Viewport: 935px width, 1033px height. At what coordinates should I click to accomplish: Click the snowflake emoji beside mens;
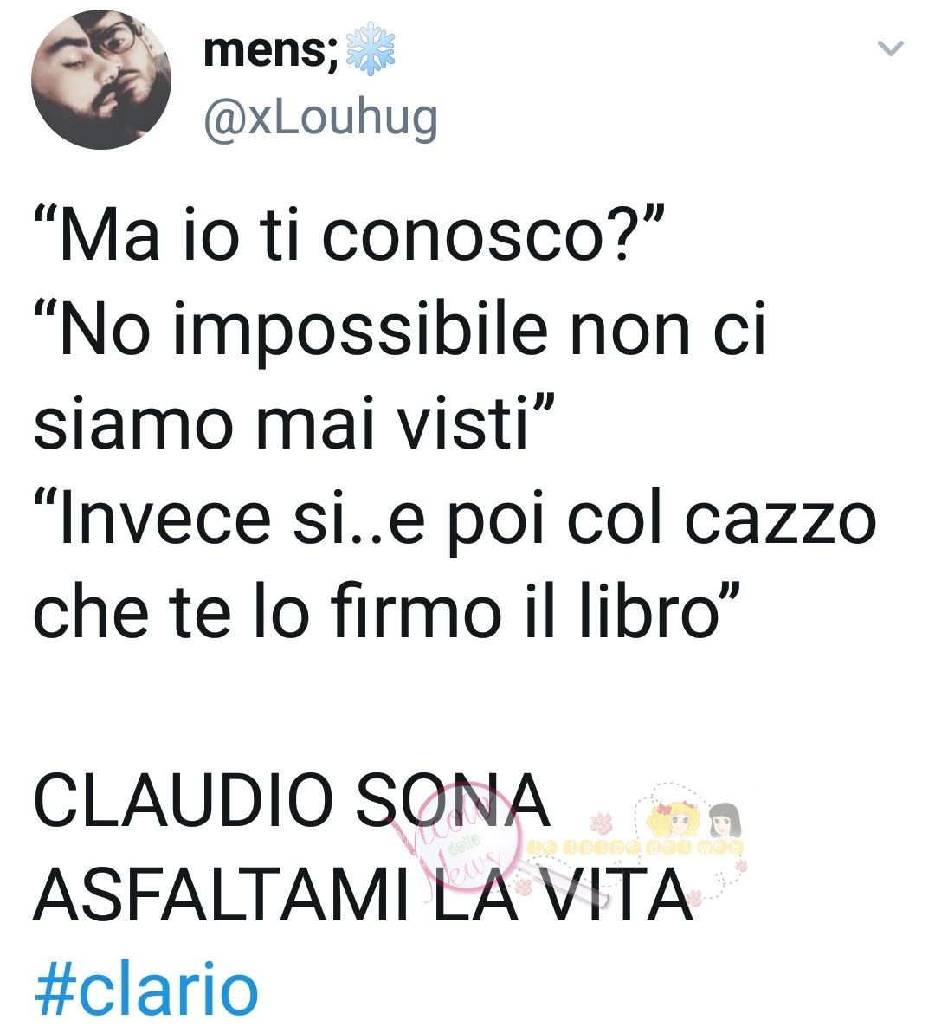click(371, 48)
